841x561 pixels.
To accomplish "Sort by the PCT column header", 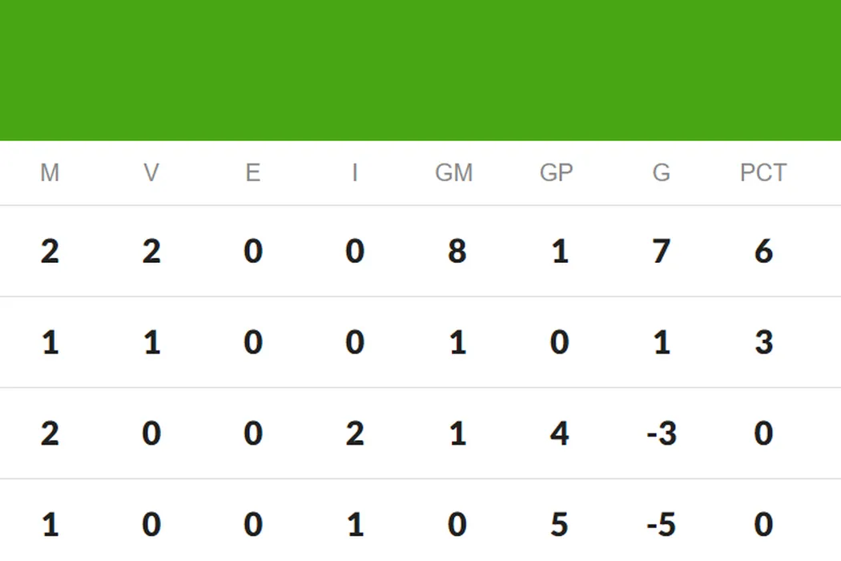I will (763, 173).
